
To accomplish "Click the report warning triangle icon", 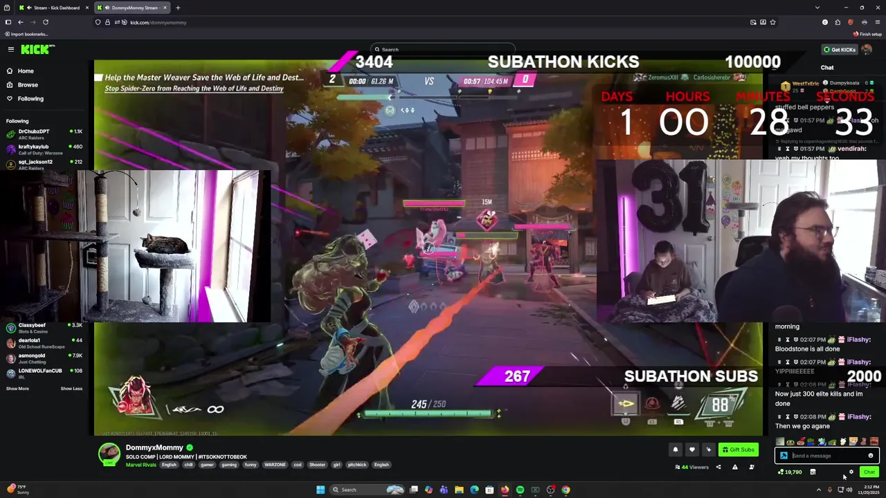I will pyautogui.click(x=735, y=468).
